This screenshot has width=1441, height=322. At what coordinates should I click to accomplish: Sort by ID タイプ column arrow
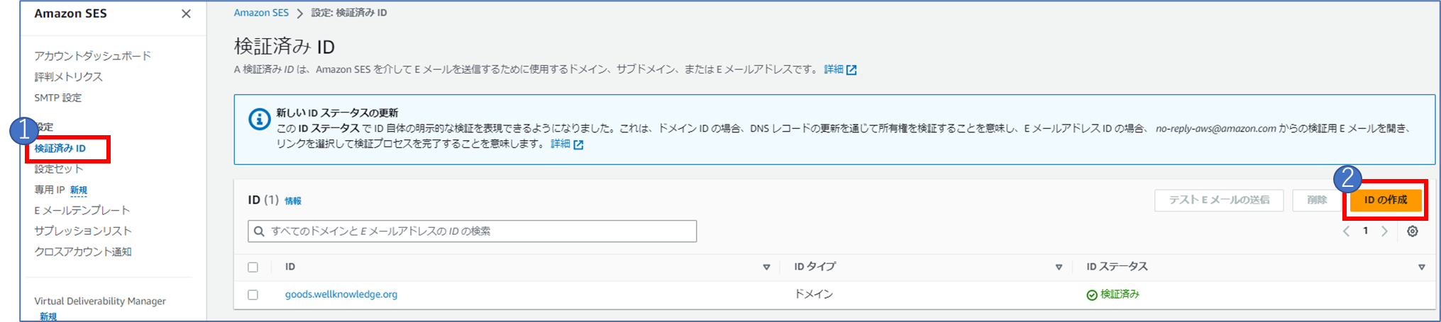tap(1059, 268)
